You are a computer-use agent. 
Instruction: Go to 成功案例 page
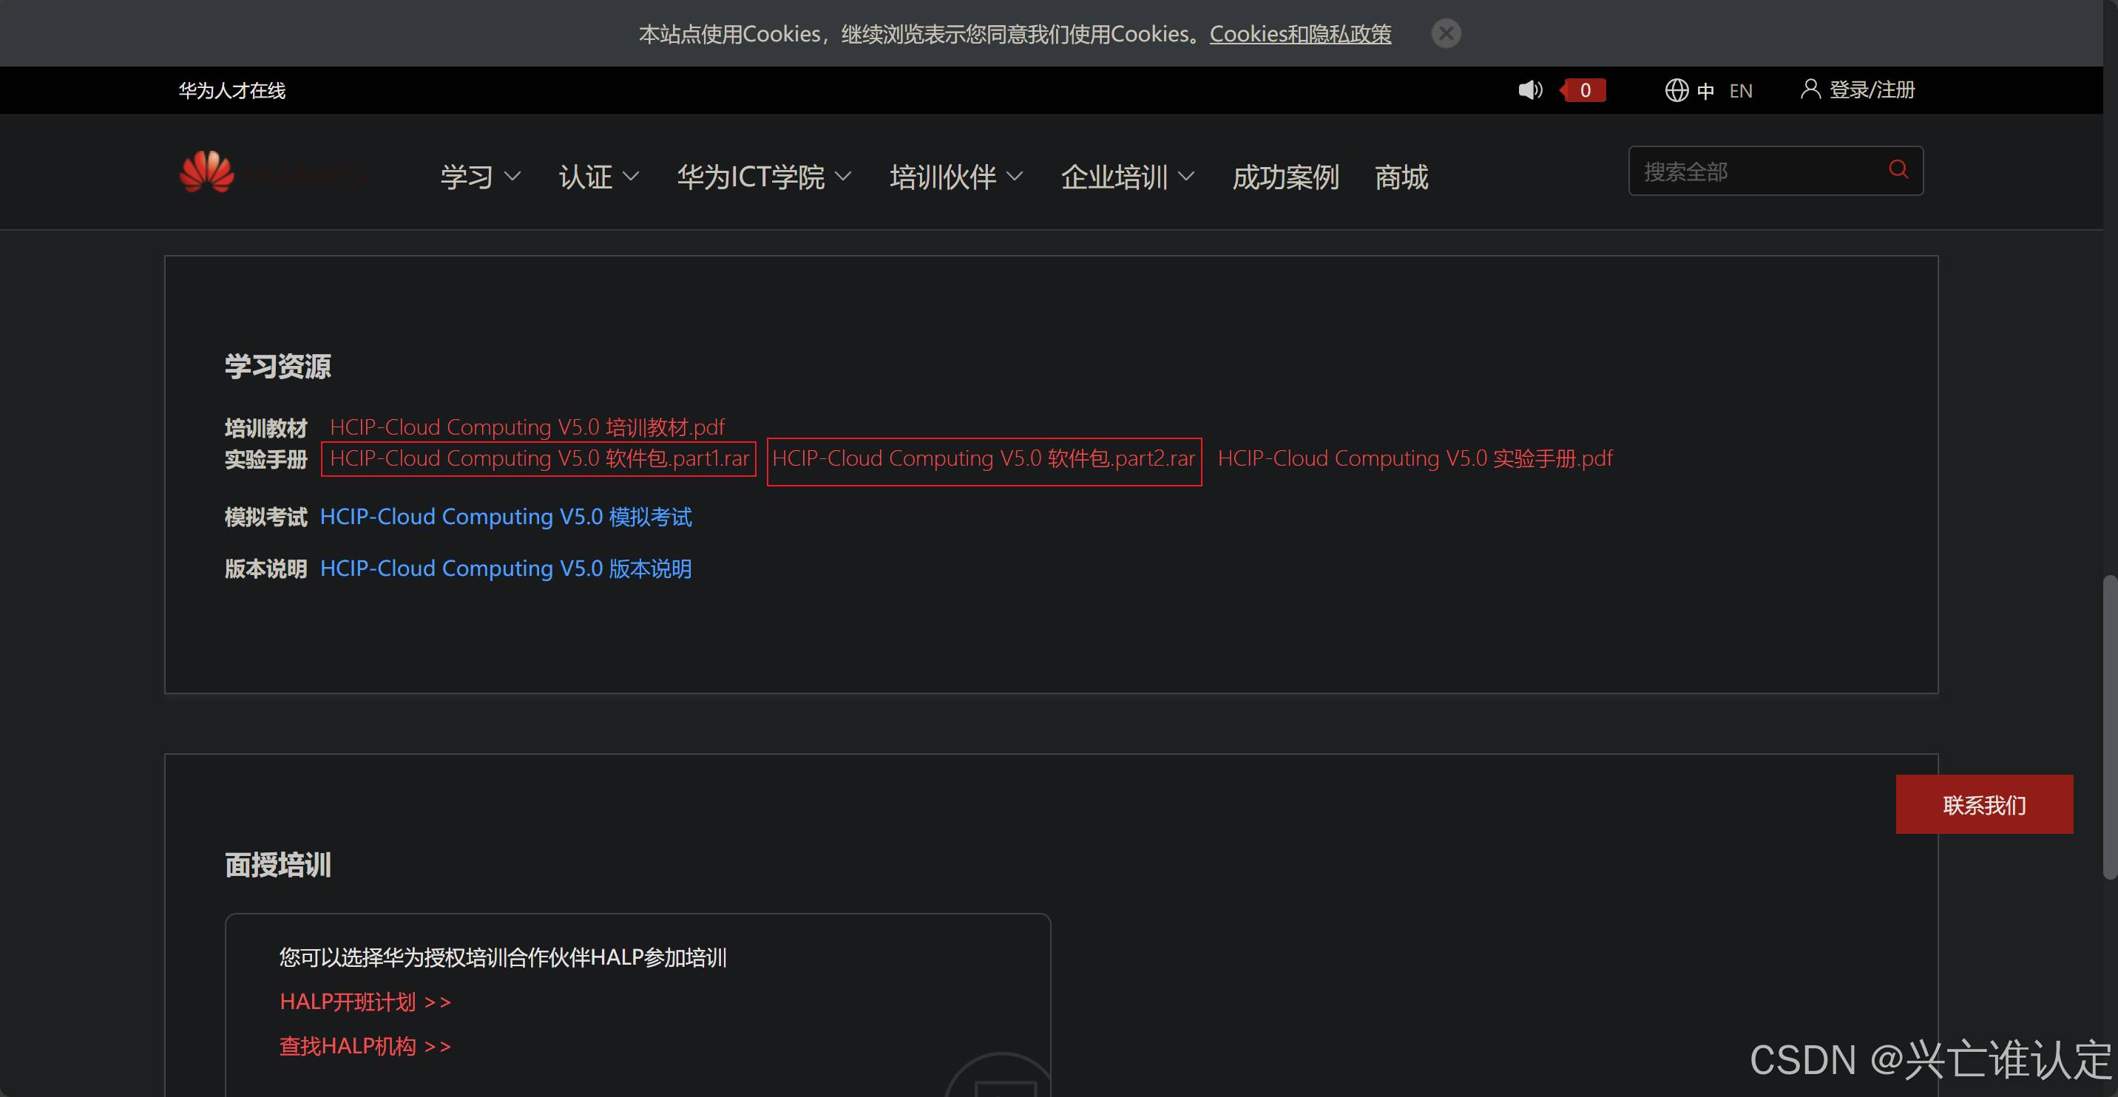click(1285, 177)
